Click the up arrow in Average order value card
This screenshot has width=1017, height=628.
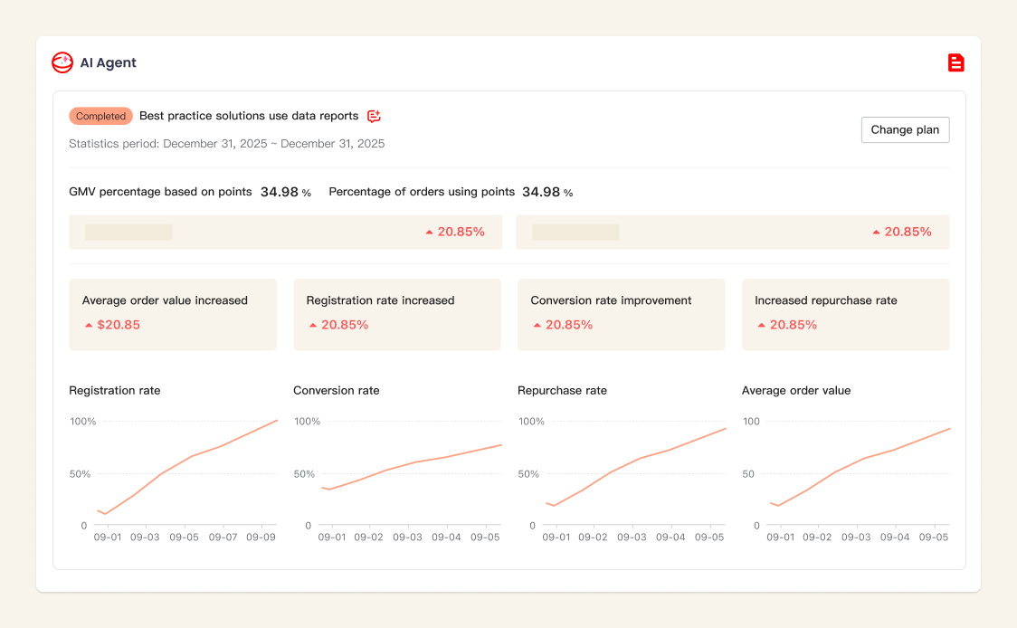click(89, 325)
